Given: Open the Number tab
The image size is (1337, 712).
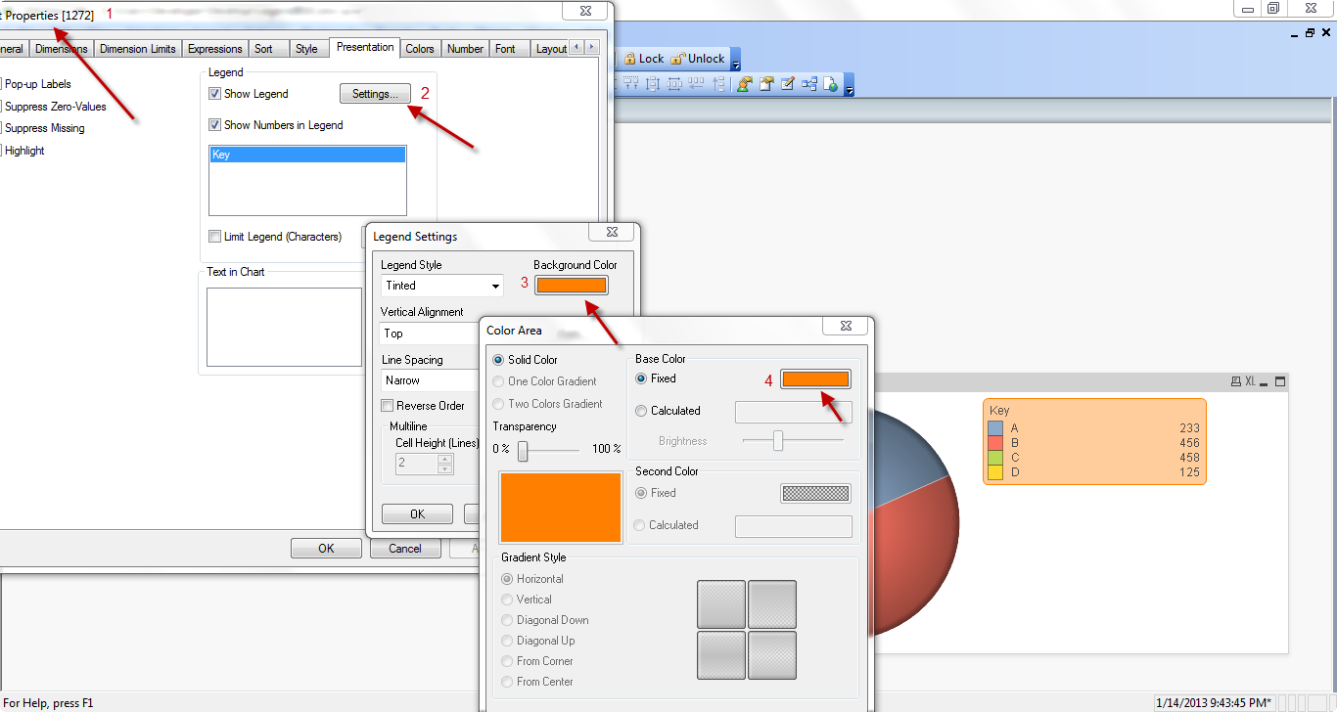Looking at the screenshot, I should click(x=465, y=49).
